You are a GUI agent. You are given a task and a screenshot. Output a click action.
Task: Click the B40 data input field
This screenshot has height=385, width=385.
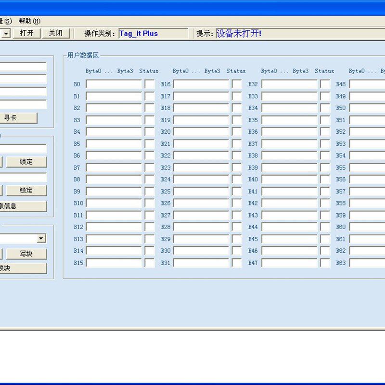289,180
